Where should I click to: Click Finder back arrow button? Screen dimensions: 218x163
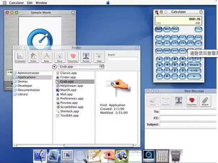pos(54,67)
